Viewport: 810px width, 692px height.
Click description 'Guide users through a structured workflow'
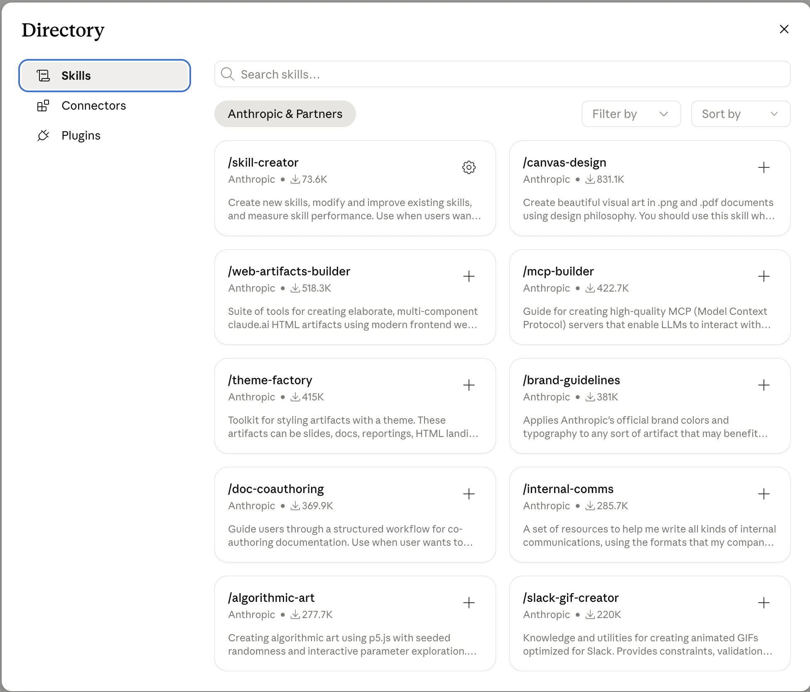(x=351, y=535)
